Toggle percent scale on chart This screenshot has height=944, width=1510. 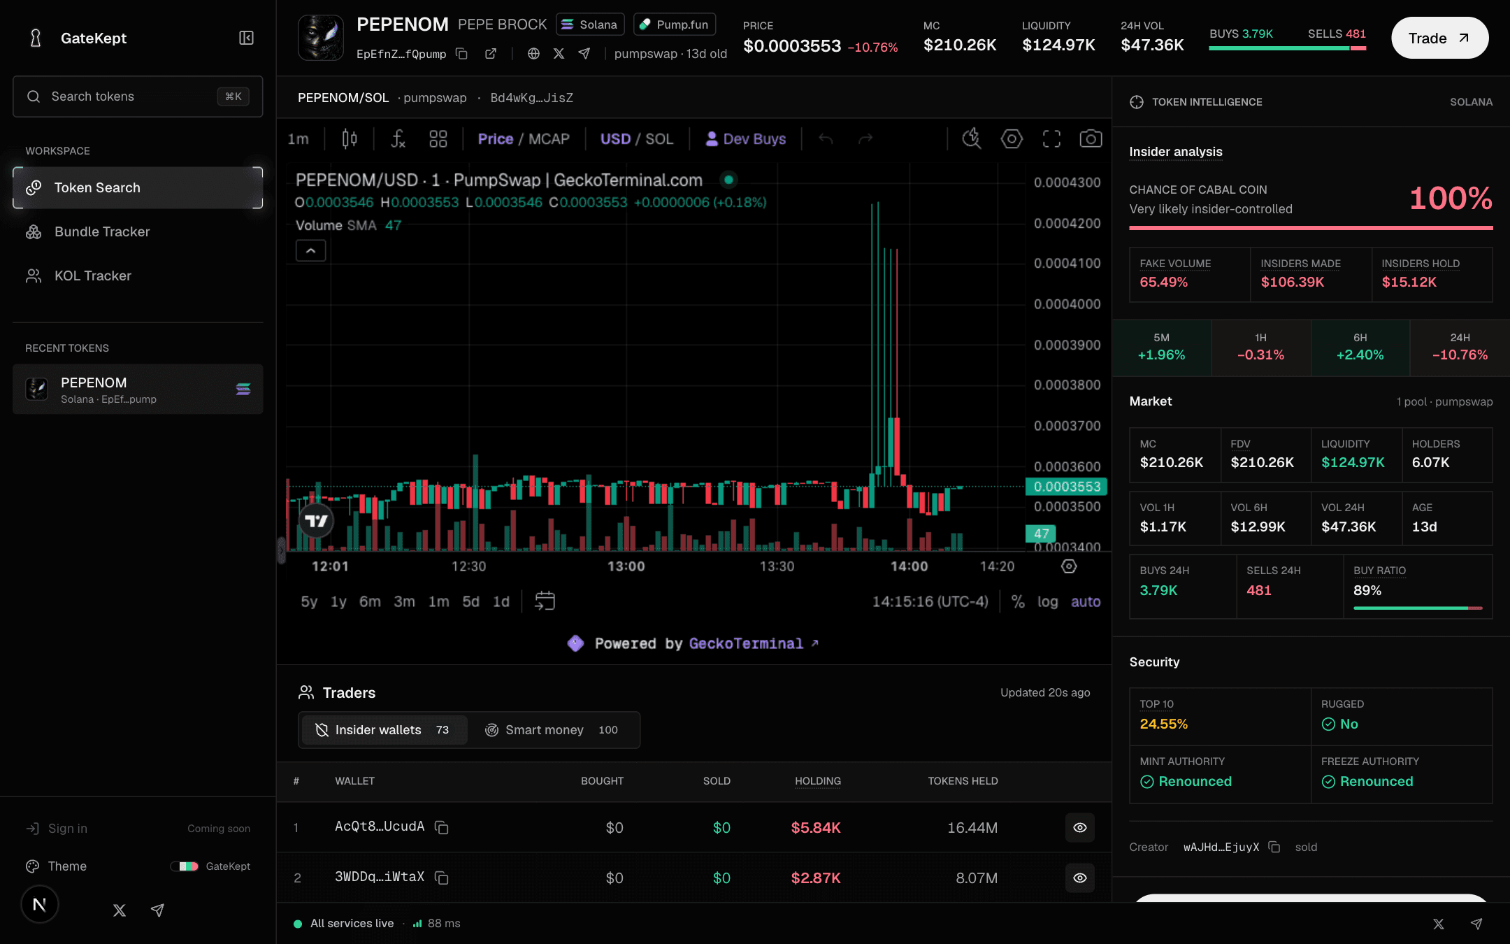(1018, 601)
